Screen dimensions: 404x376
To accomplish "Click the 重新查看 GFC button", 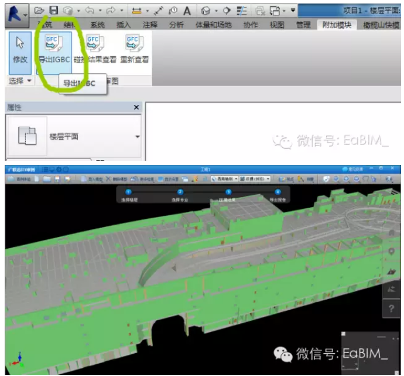I will coord(135,49).
